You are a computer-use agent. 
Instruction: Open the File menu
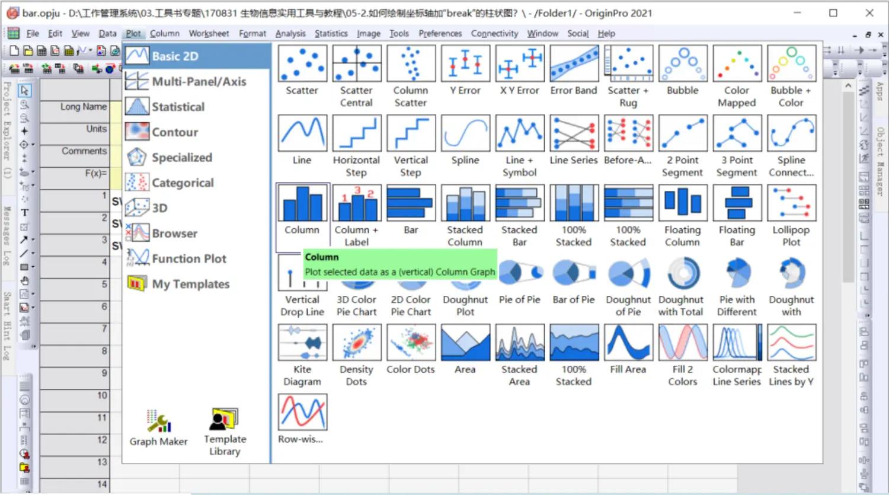pyautogui.click(x=33, y=34)
